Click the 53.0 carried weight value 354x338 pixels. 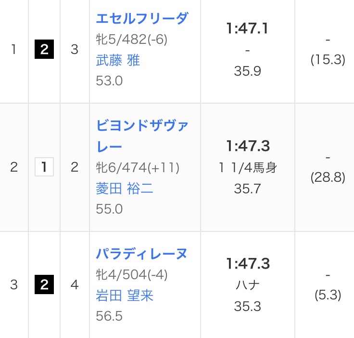click(x=109, y=81)
